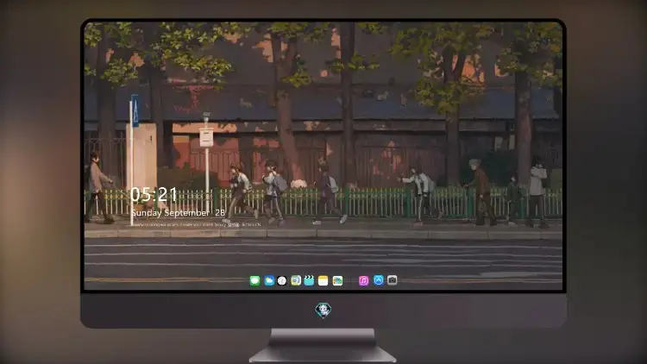Open the white Clock dock icon
The height and width of the screenshot is (364, 647).
click(282, 281)
